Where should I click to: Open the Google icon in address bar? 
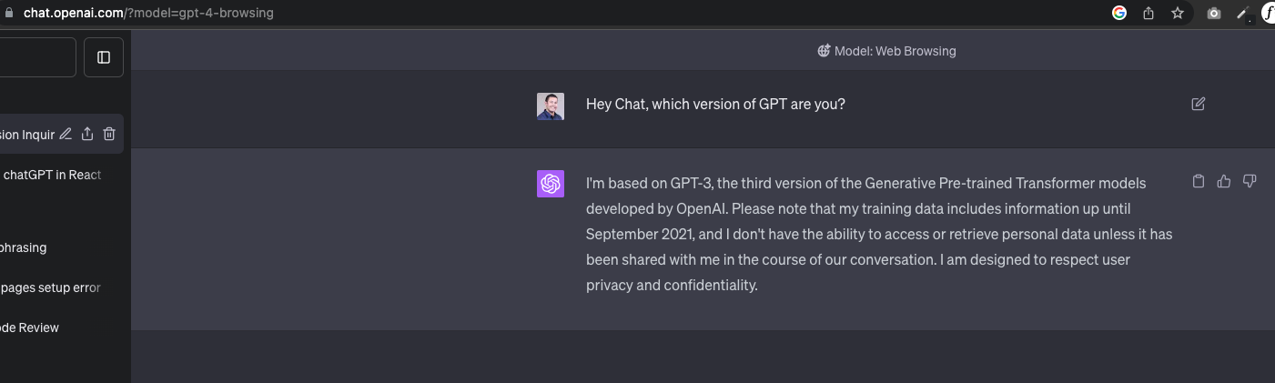point(1119,14)
